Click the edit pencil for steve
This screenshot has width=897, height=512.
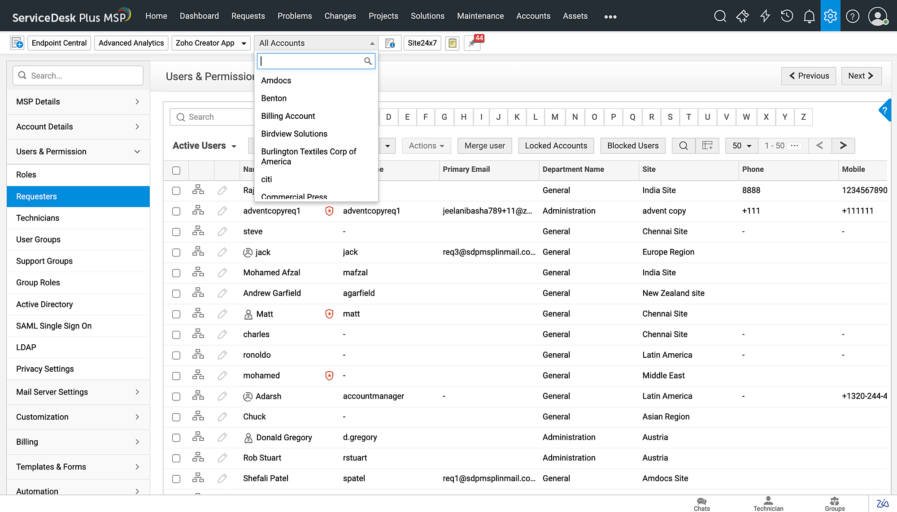point(222,231)
